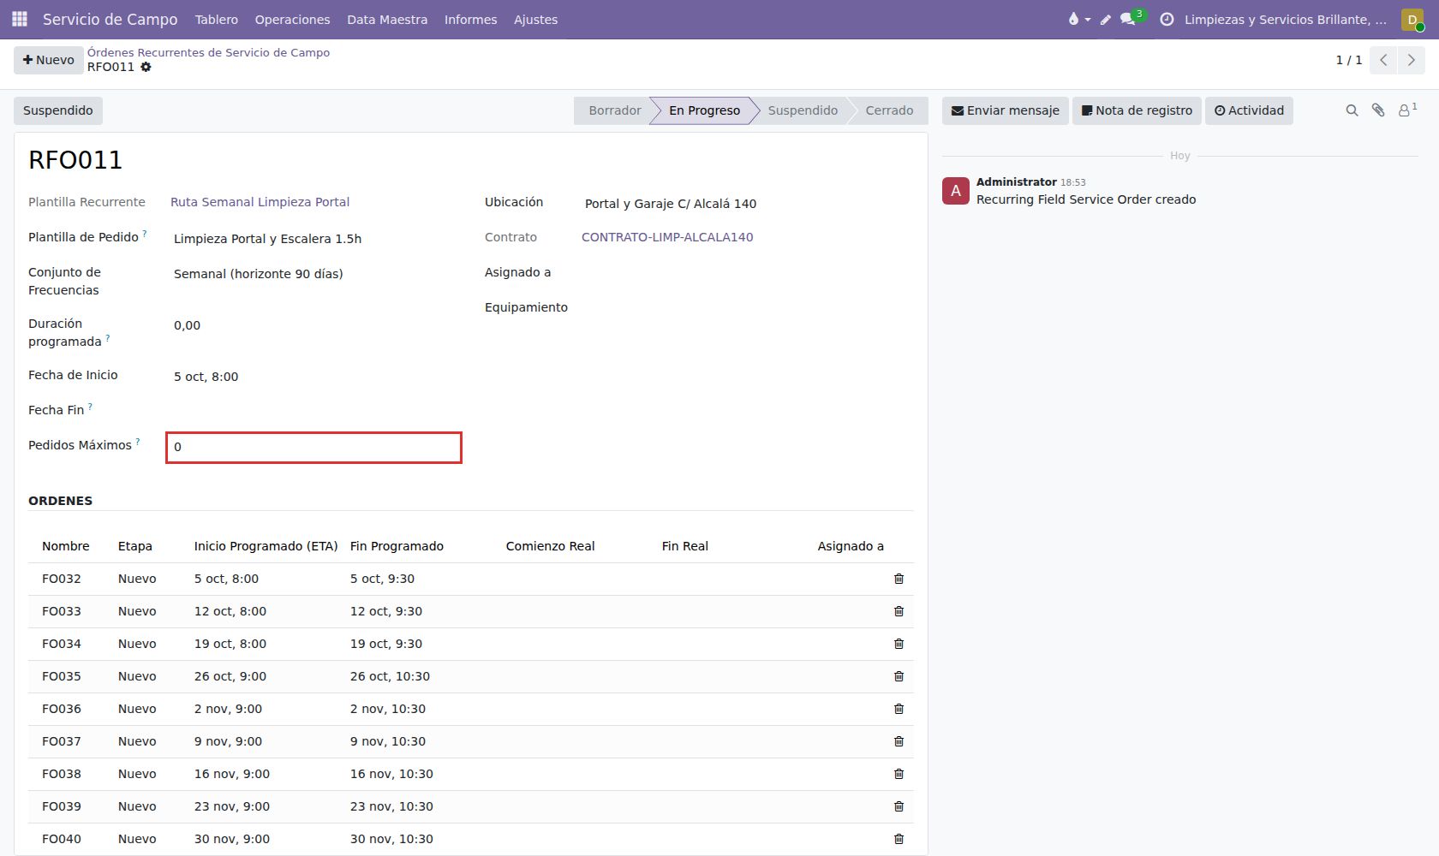The width and height of the screenshot is (1439, 856).
Task: Click the gear icon next to RFO011
Action: (146, 67)
